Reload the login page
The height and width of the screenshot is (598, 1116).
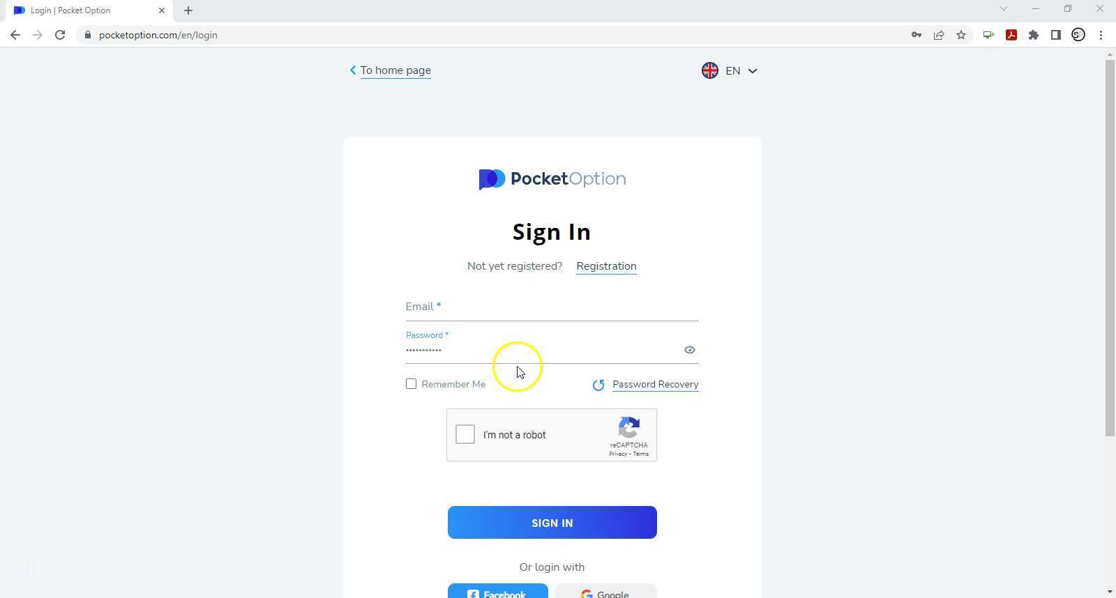(x=60, y=35)
